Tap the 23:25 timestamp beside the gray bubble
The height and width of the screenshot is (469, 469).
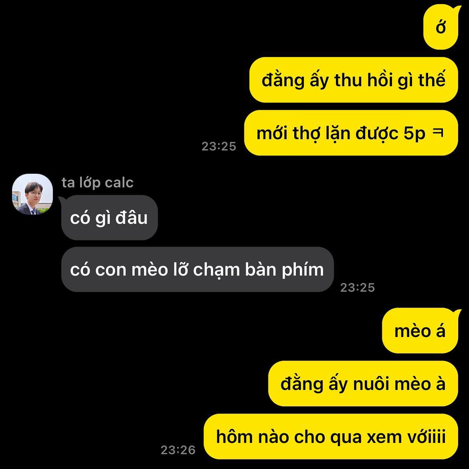(x=358, y=288)
